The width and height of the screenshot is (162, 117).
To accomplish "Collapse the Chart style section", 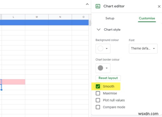I will click(98, 29).
